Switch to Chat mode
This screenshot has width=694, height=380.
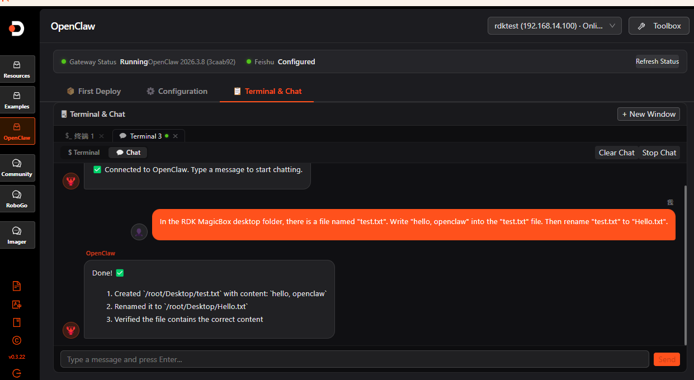(129, 153)
